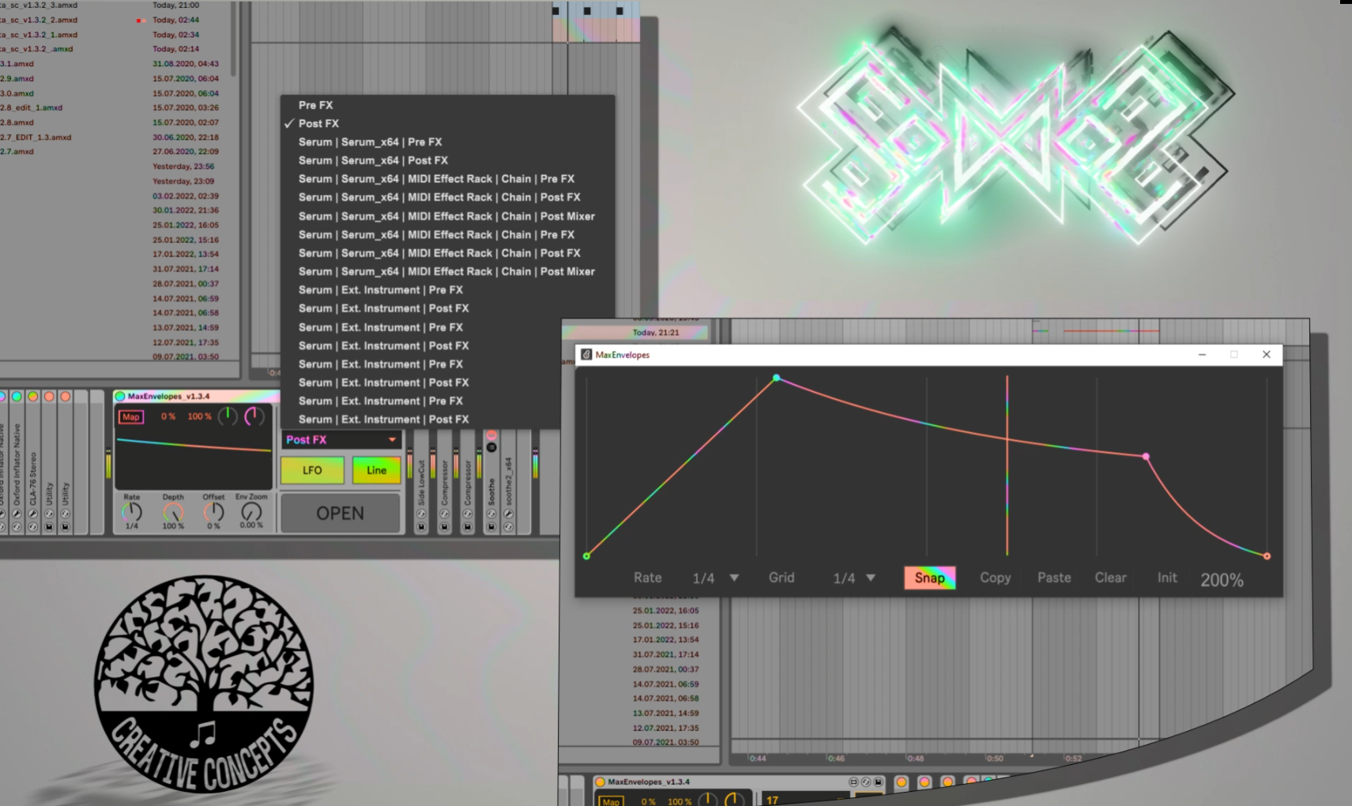
Task: Select Pre FX from the popup menu
Action: click(315, 105)
